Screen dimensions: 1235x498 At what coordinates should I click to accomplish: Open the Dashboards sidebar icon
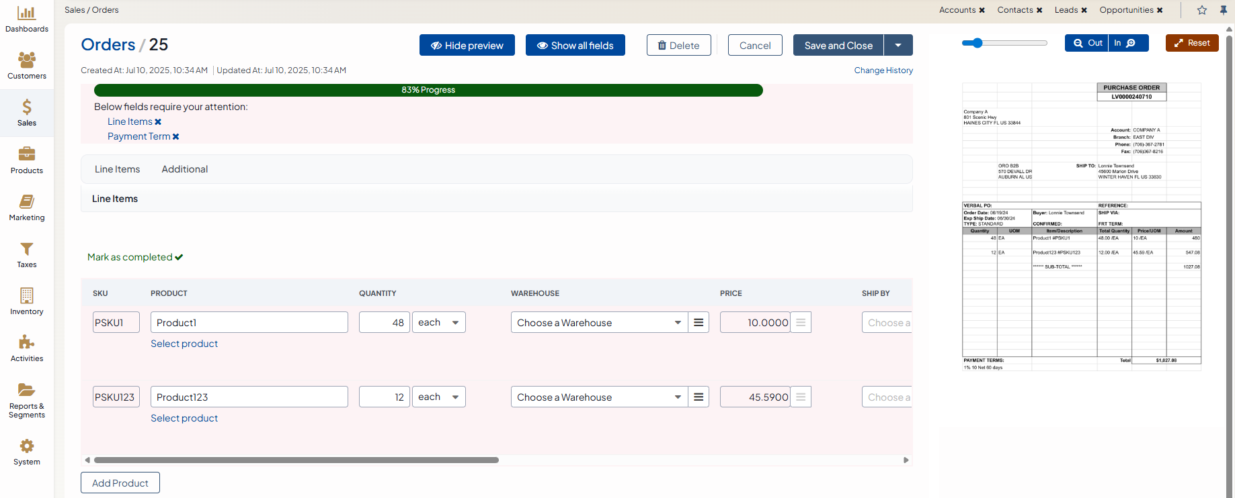(x=27, y=13)
